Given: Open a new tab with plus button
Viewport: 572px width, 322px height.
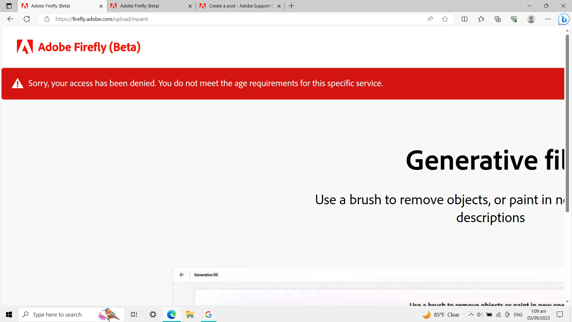Looking at the screenshot, I should [291, 6].
